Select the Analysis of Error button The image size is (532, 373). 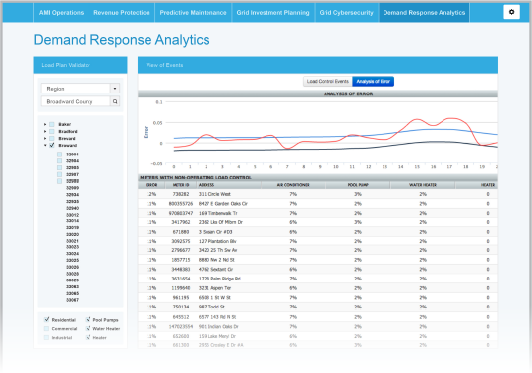click(x=374, y=81)
